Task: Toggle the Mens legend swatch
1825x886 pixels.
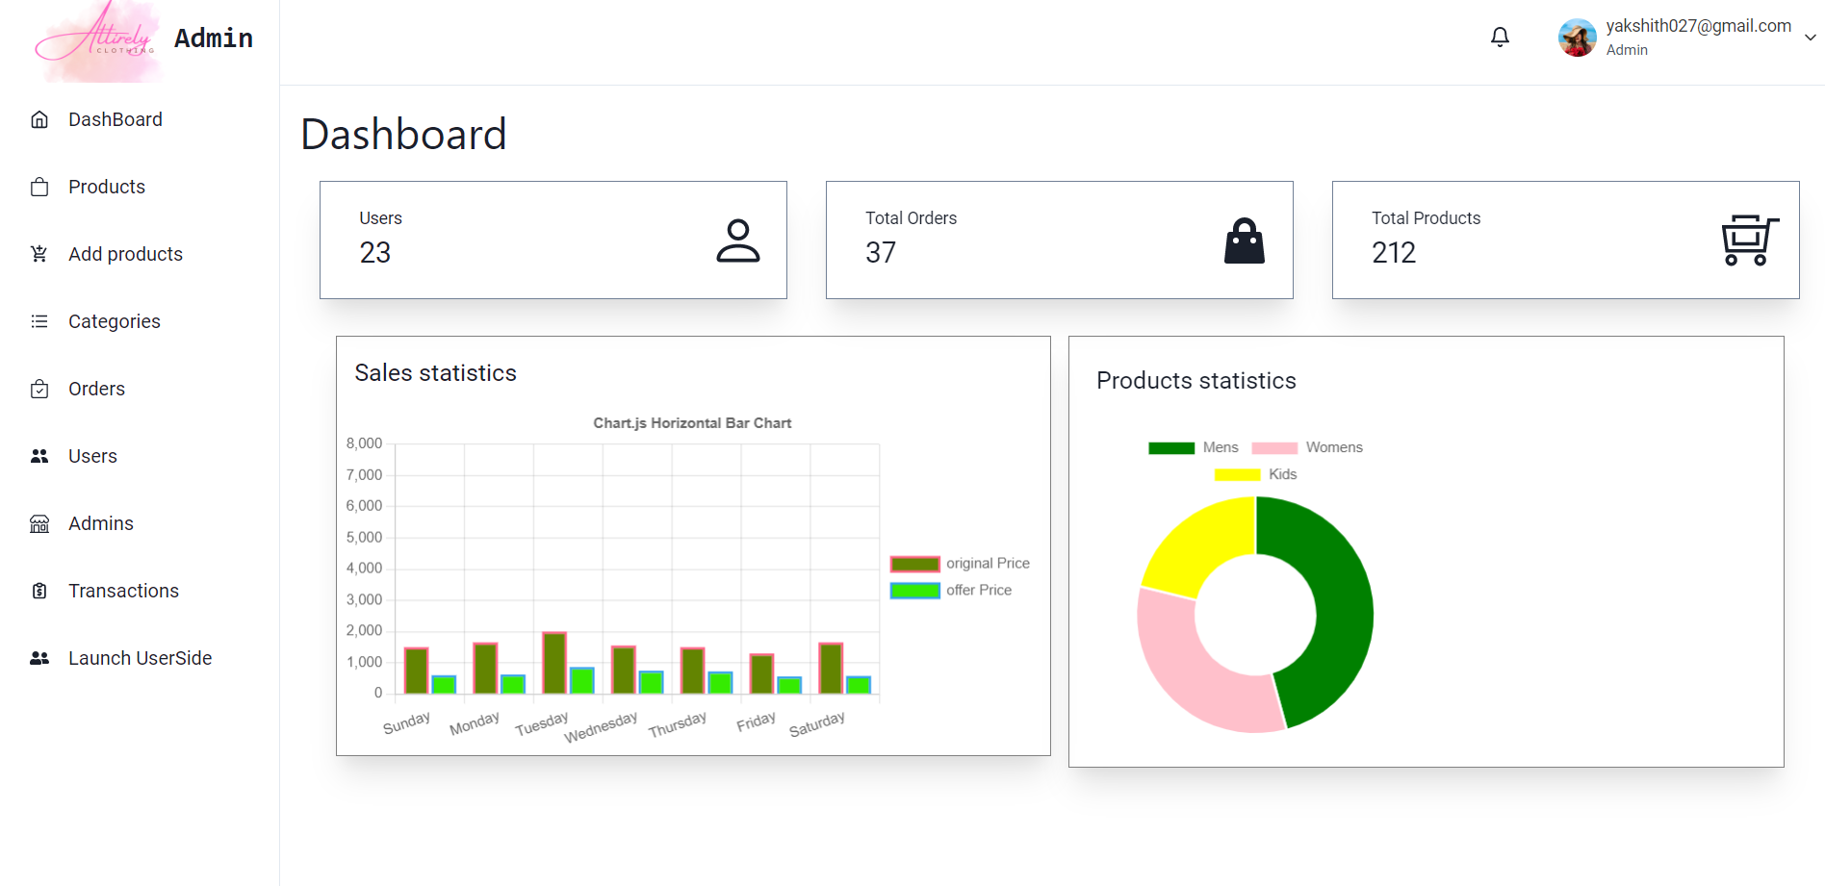Action: pyautogui.click(x=1171, y=447)
